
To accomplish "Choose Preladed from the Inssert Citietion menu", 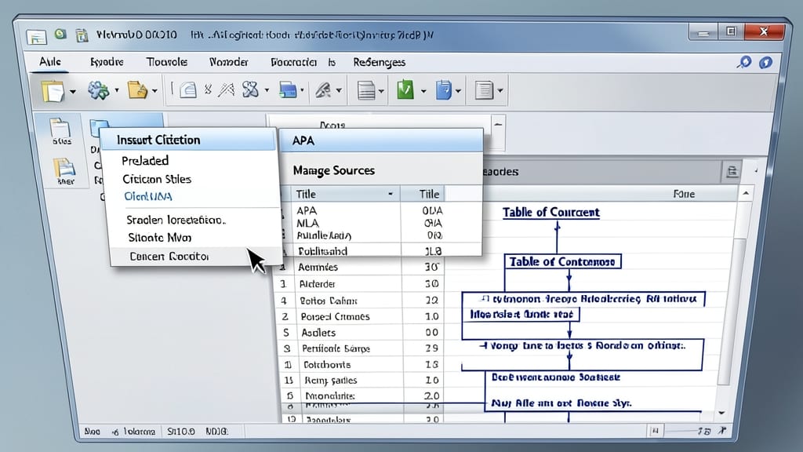I will click(x=145, y=161).
